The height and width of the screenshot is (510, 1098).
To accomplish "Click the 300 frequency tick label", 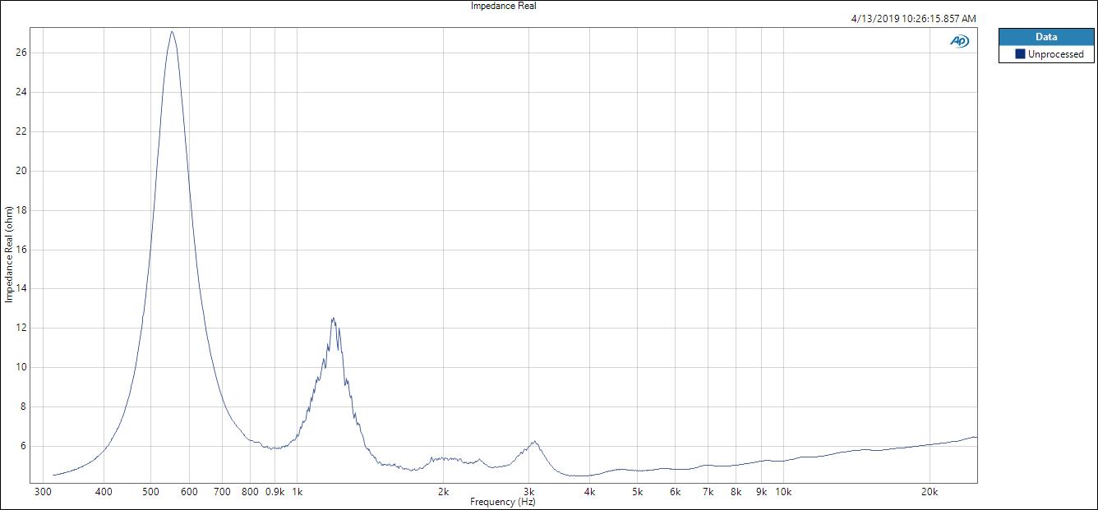I will coord(43,492).
